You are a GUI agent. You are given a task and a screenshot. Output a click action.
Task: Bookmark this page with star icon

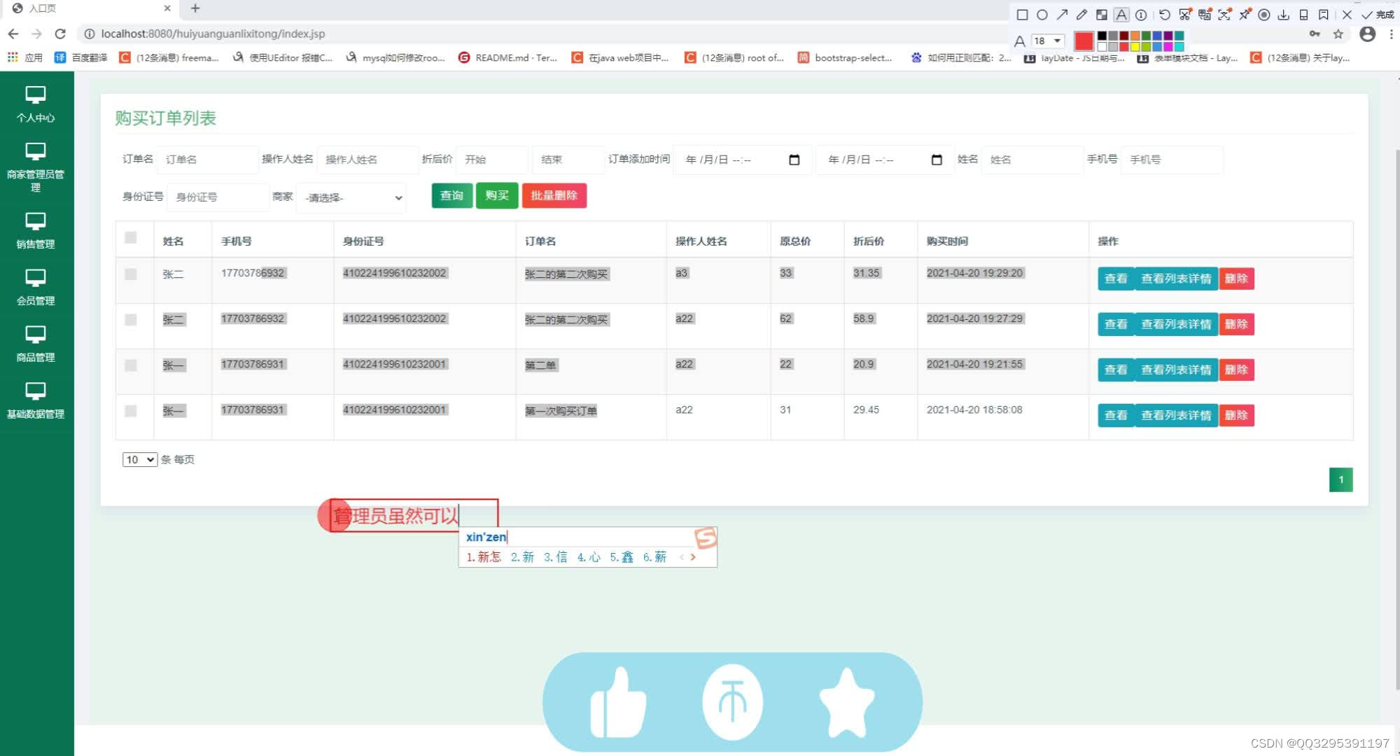(1338, 34)
